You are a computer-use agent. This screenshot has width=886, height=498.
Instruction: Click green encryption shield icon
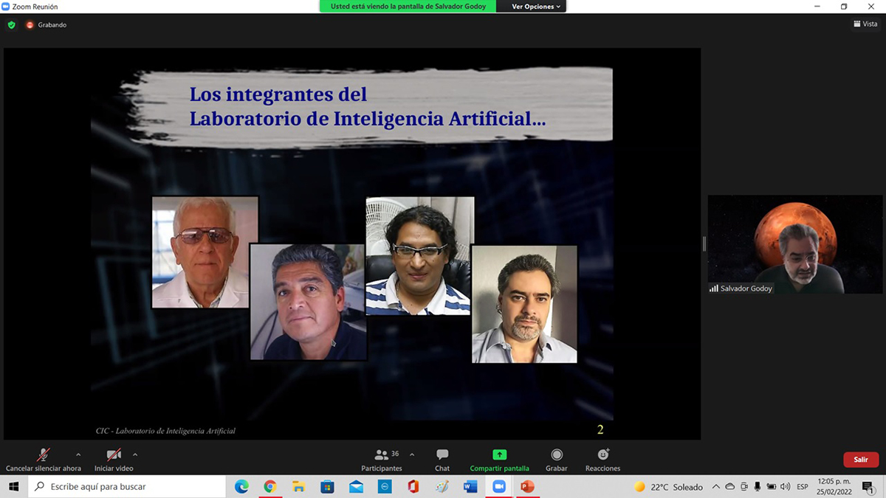tap(12, 25)
